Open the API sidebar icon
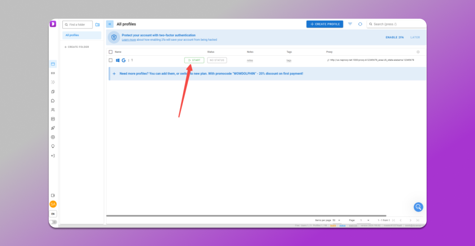Image resolution: width=475 pixels, height=246 pixels. point(53,119)
